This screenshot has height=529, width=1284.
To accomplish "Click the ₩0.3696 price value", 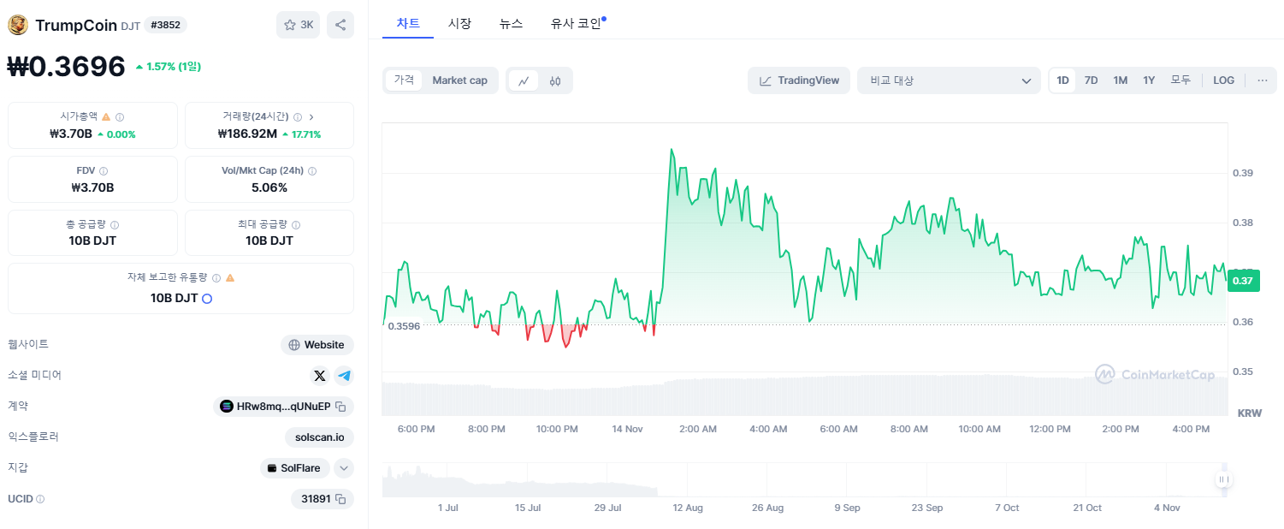I will (66, 66).
